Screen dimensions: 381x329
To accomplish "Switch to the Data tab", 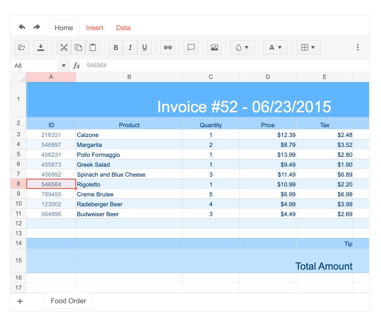I will coord(123,28).
